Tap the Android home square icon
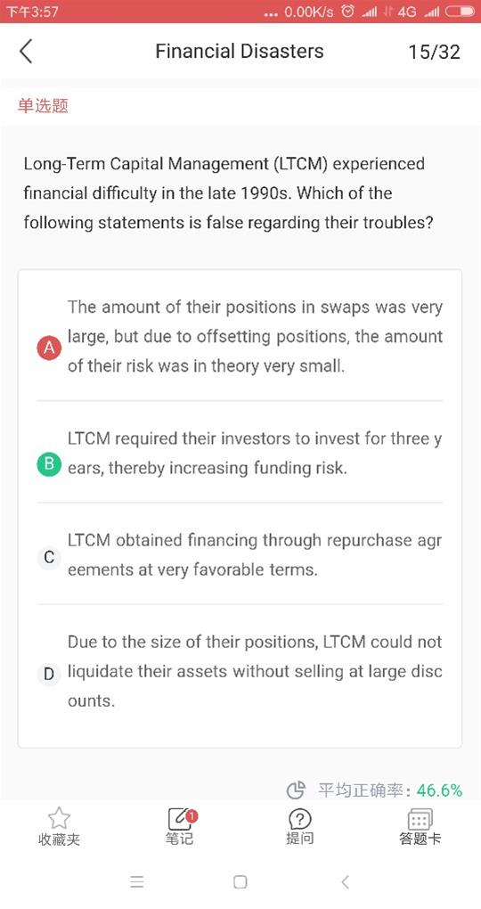481x909 pixels. coord(240,881)
